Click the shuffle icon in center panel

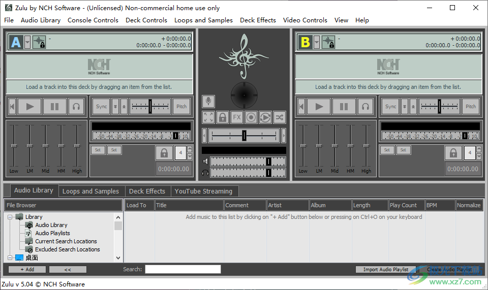(280, 117)
